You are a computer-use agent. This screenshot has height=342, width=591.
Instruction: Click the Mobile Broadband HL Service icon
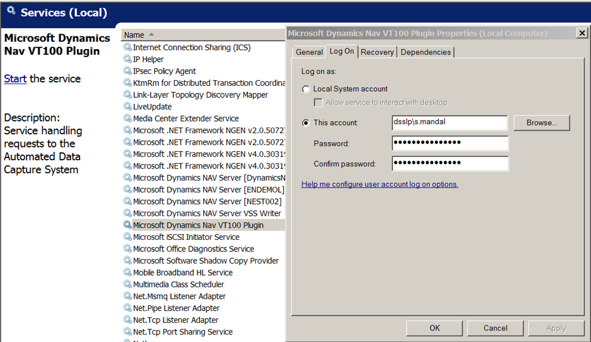pyautogui.click(x=128, y=273)
